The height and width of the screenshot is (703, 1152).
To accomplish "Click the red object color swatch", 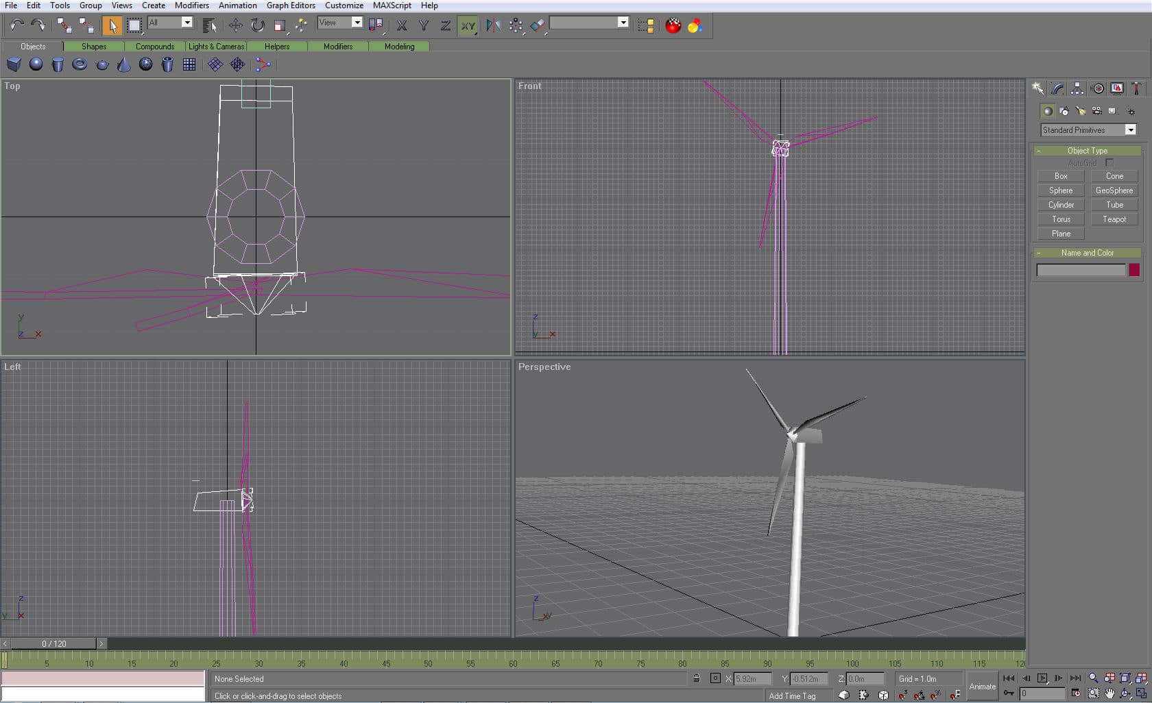I will [1134, 270].
